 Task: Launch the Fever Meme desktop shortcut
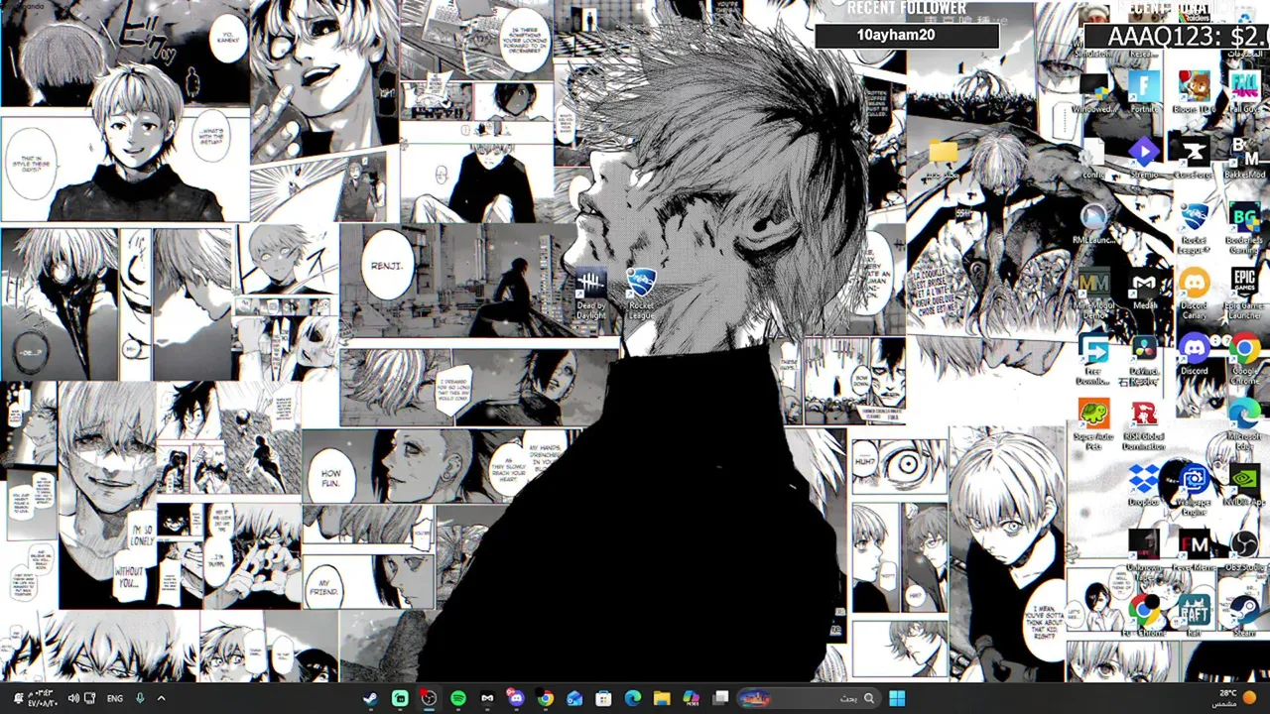click(x=1195, y=552)
